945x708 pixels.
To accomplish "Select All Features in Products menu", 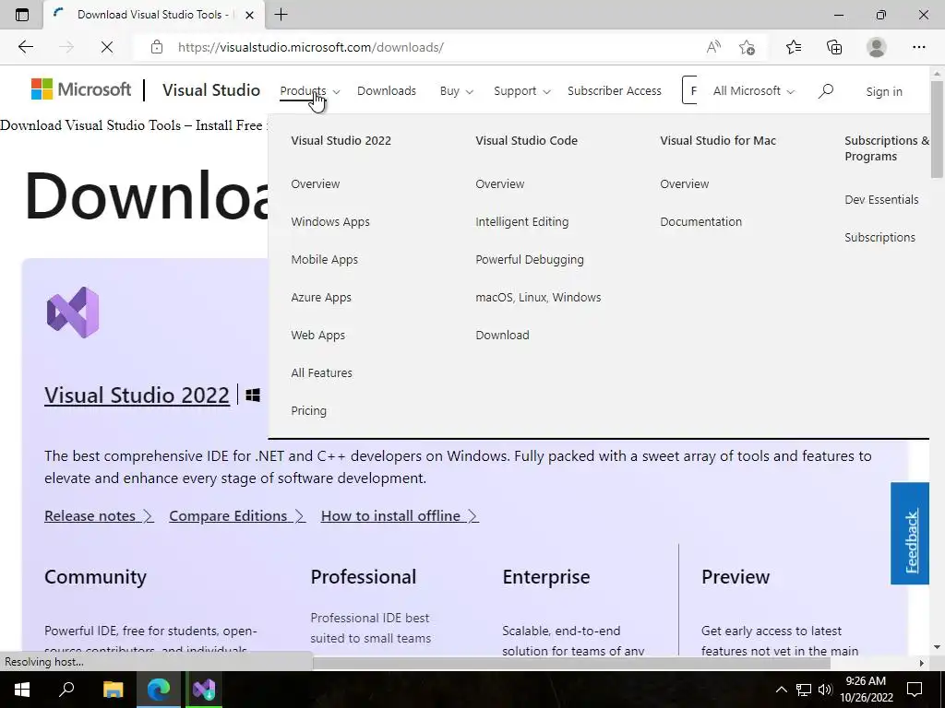I will pos(321,373).
